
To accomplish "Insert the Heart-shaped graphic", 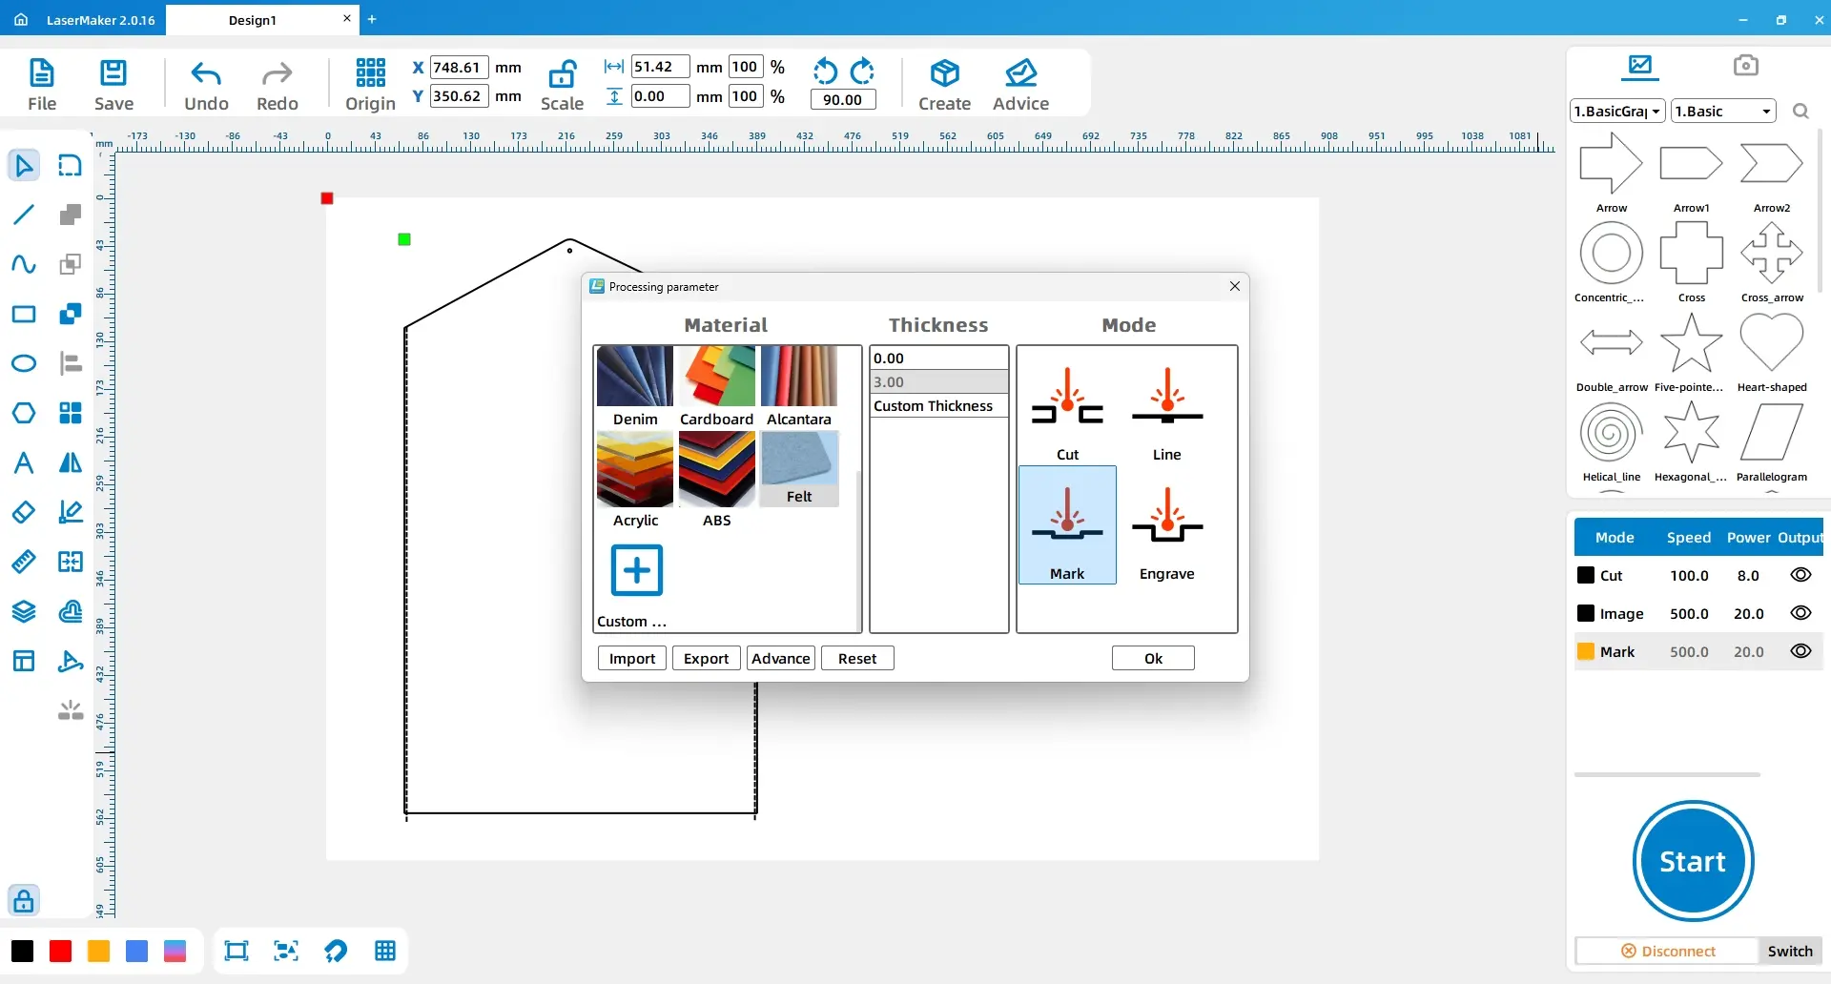I will pos(1771,343).
